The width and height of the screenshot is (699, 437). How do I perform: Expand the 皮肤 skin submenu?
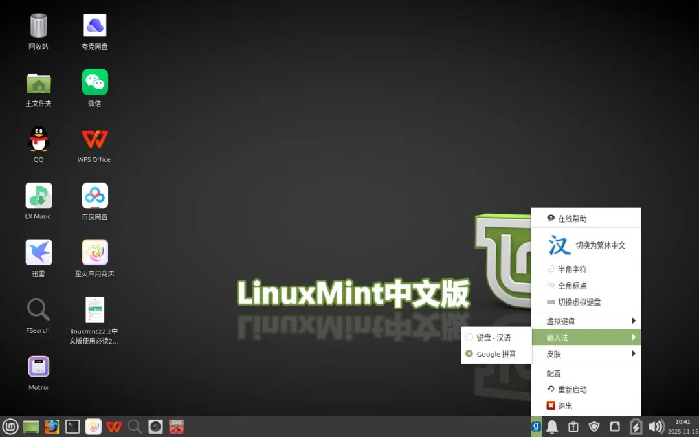click(586, 354)
